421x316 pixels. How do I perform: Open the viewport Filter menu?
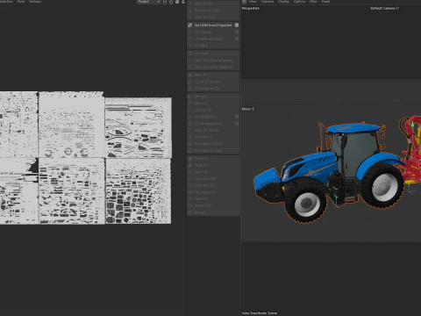click(313, 2)
